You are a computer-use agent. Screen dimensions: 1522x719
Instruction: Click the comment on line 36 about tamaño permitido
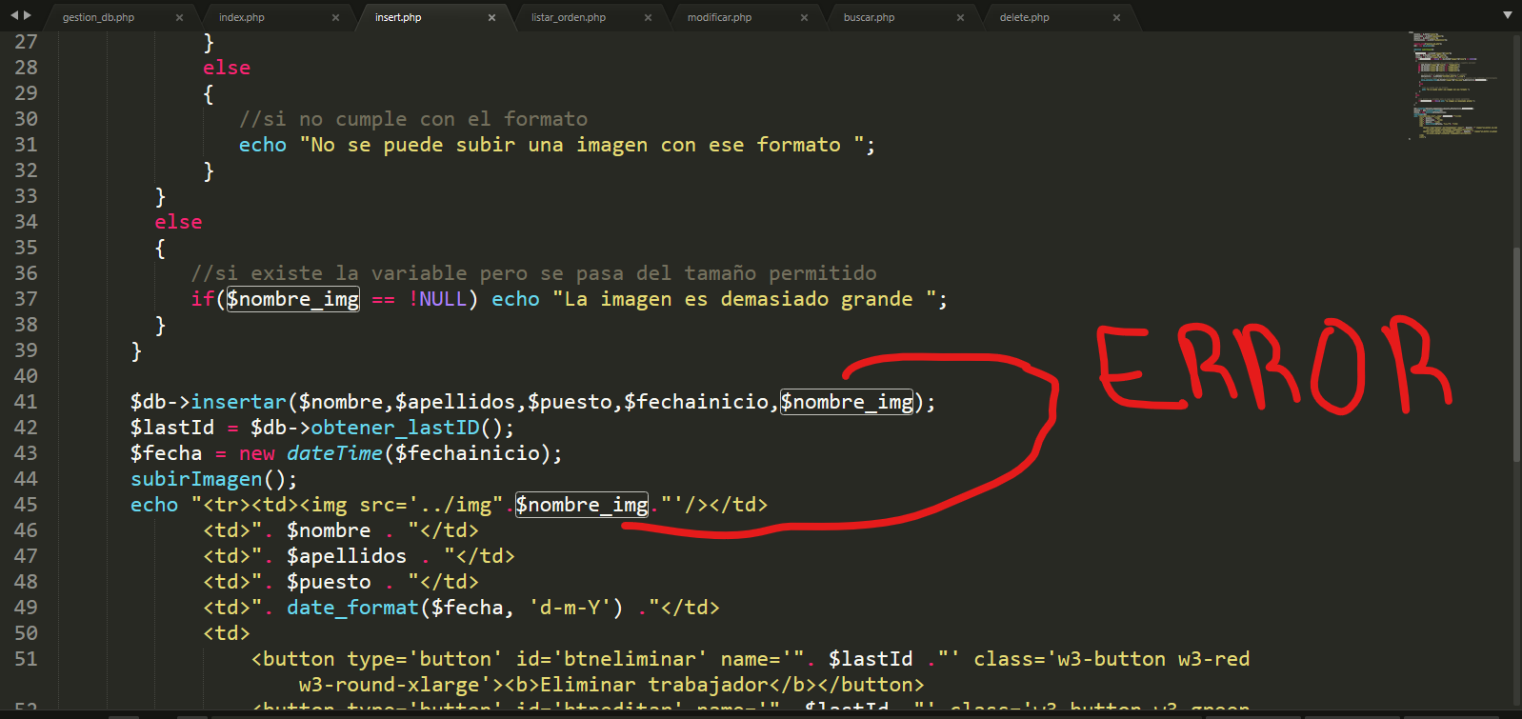coord(533,273)
